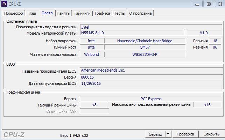Viewport: 225px width, 140px height.
Task: Click the board revision value V1.0
Action: click(204, 33)
